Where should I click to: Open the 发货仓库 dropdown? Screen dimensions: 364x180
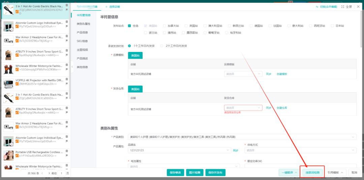click(x=243, y=108)
